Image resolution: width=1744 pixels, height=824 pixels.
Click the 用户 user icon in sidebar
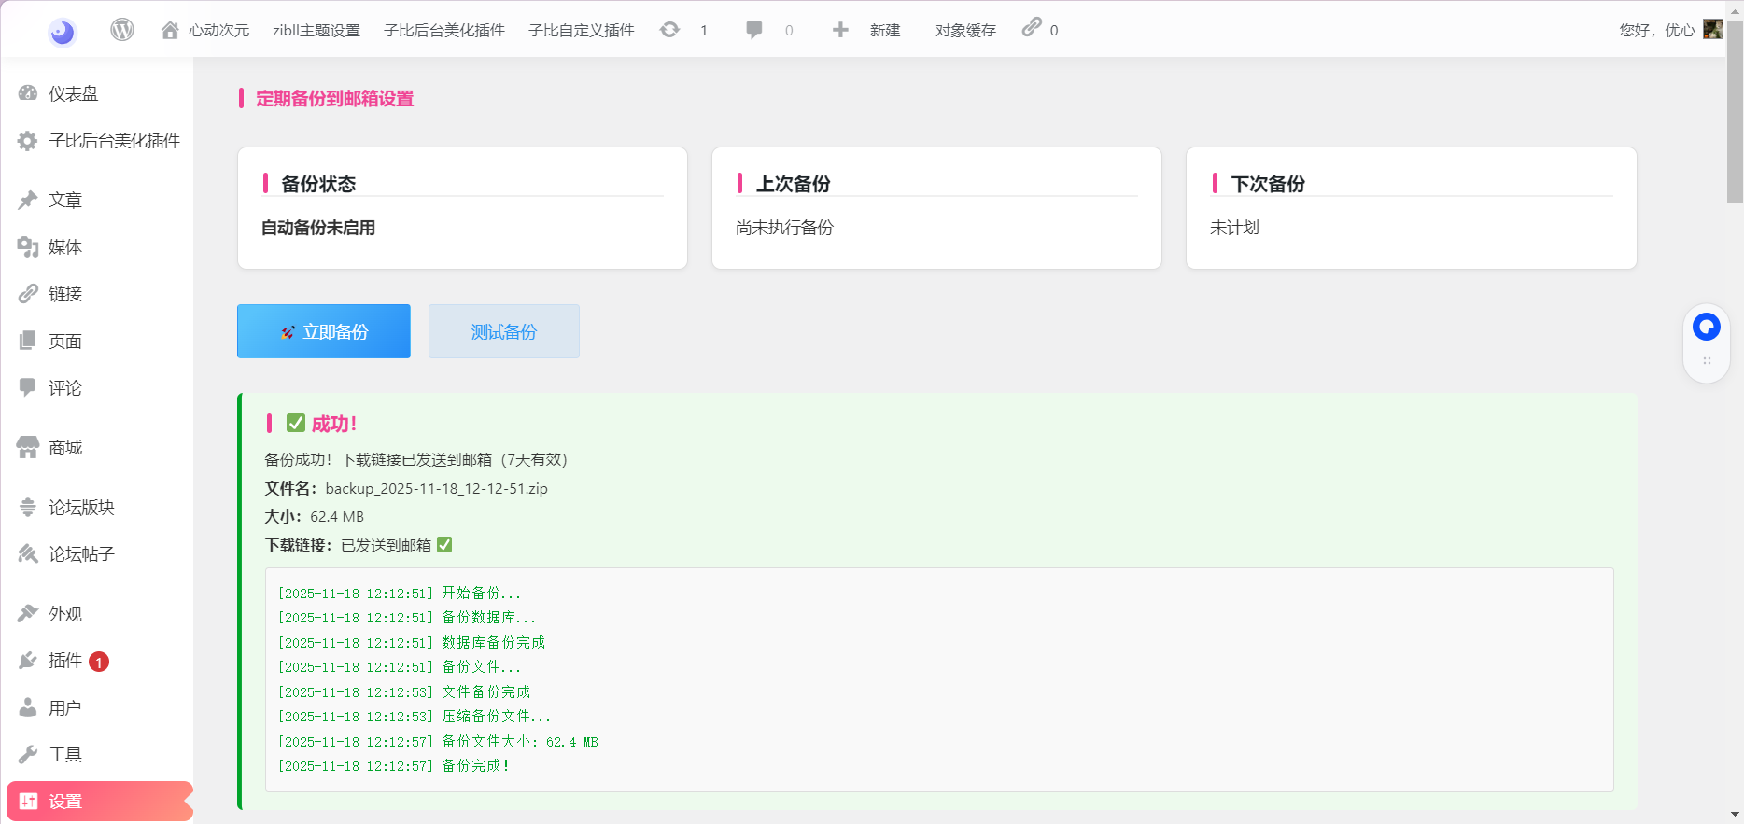(x=28, y=707)
